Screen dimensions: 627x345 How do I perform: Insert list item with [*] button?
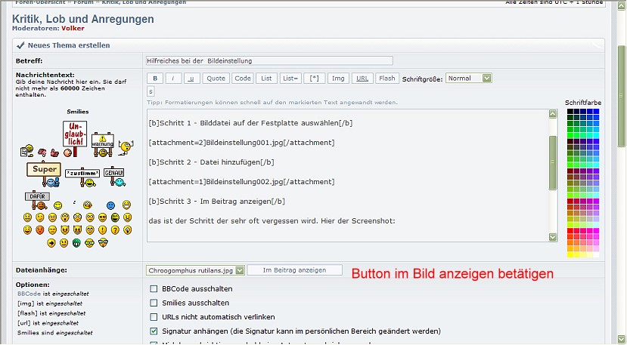click(315, 79)
